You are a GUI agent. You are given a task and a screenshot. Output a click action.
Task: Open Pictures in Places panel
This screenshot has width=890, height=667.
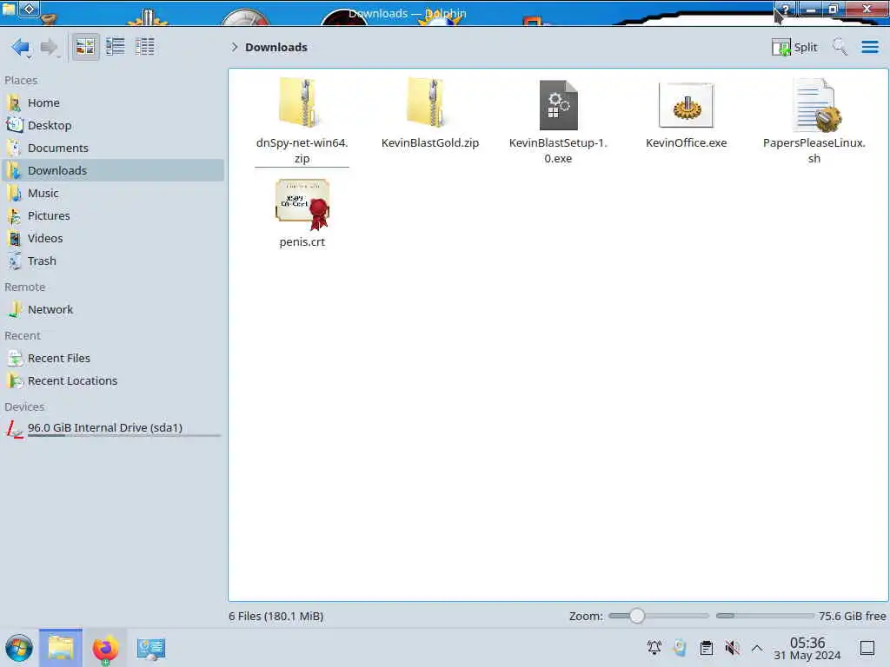pyautogui.click(x=112, y=216)
